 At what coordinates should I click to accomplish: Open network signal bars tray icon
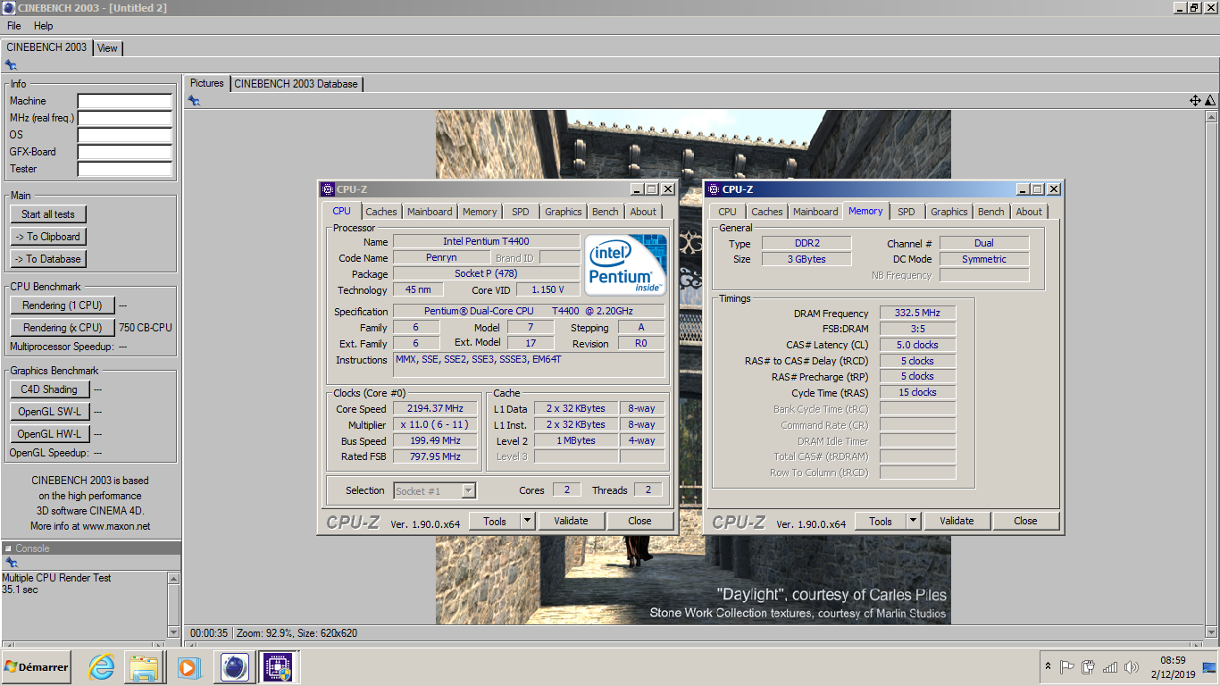1110,666
